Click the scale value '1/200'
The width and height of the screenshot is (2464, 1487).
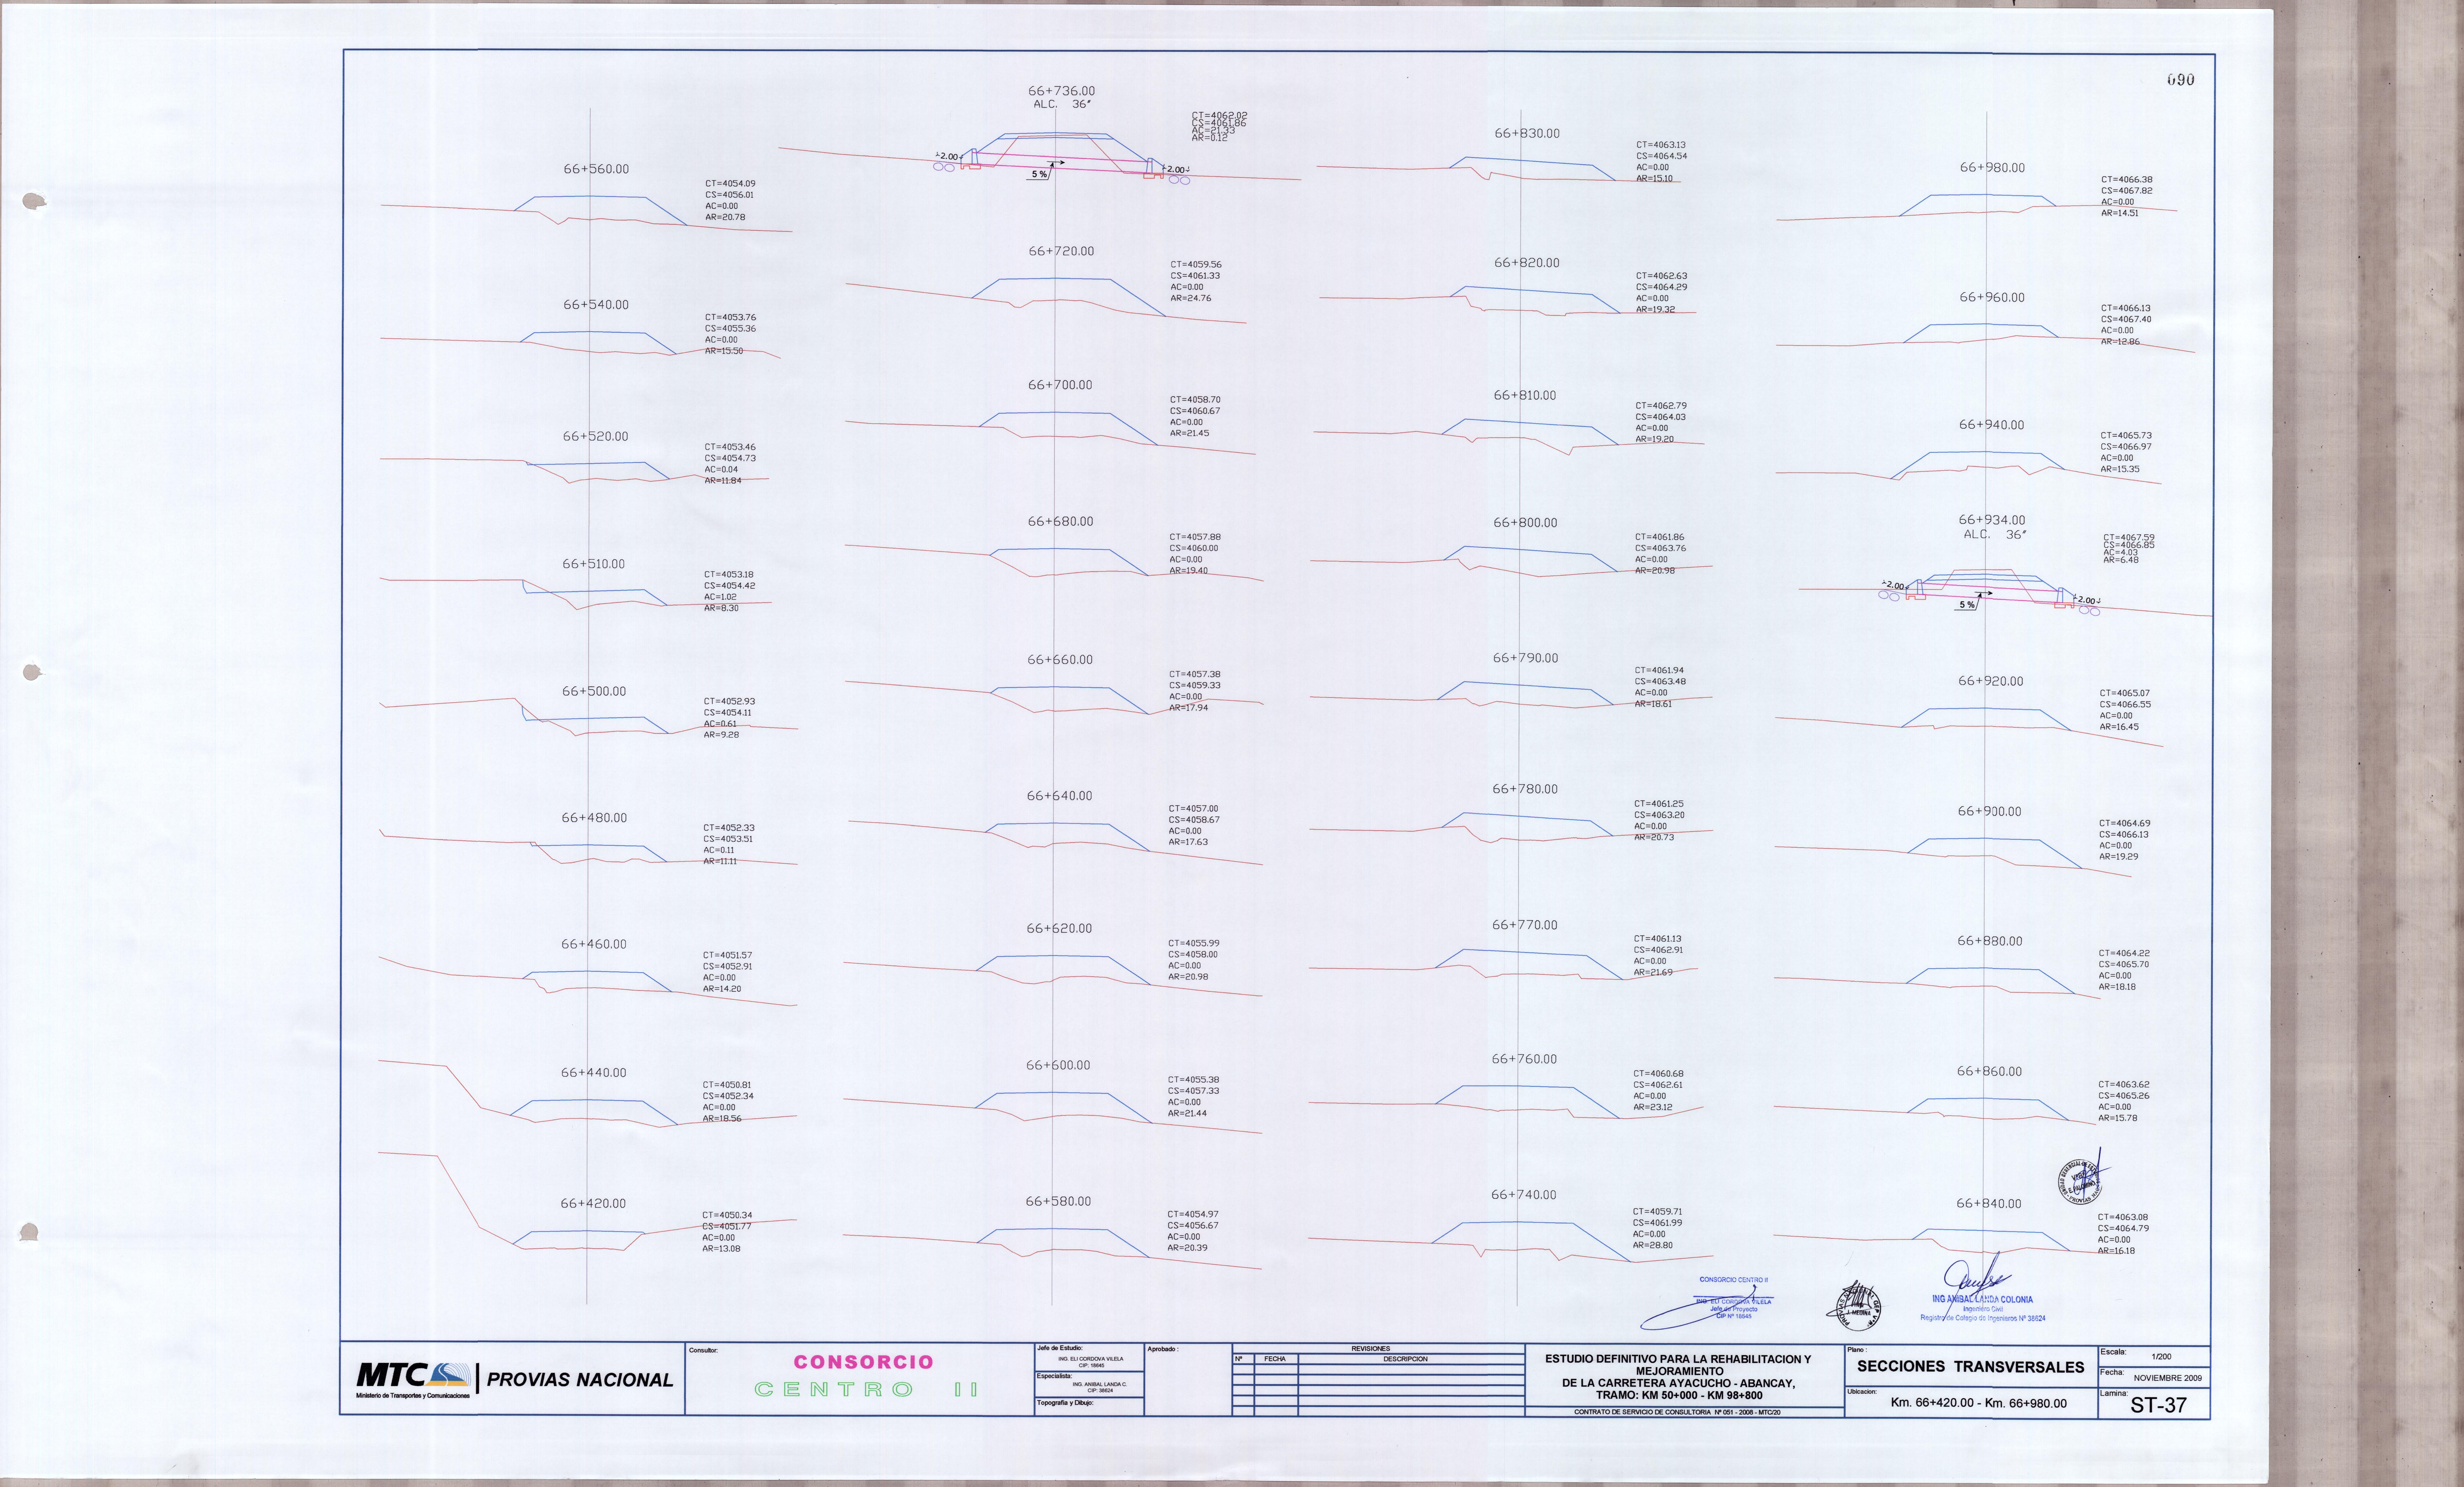coord(2161,1357)
